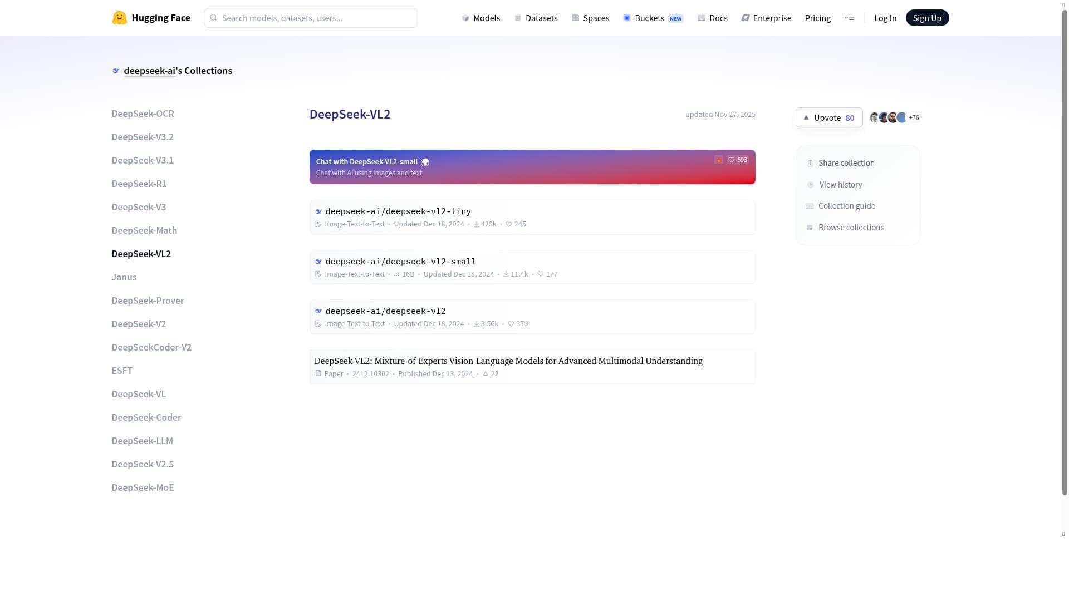Click the Docs book icon
This screenshot has width=1069, height=601.
[x=702, y=18]
